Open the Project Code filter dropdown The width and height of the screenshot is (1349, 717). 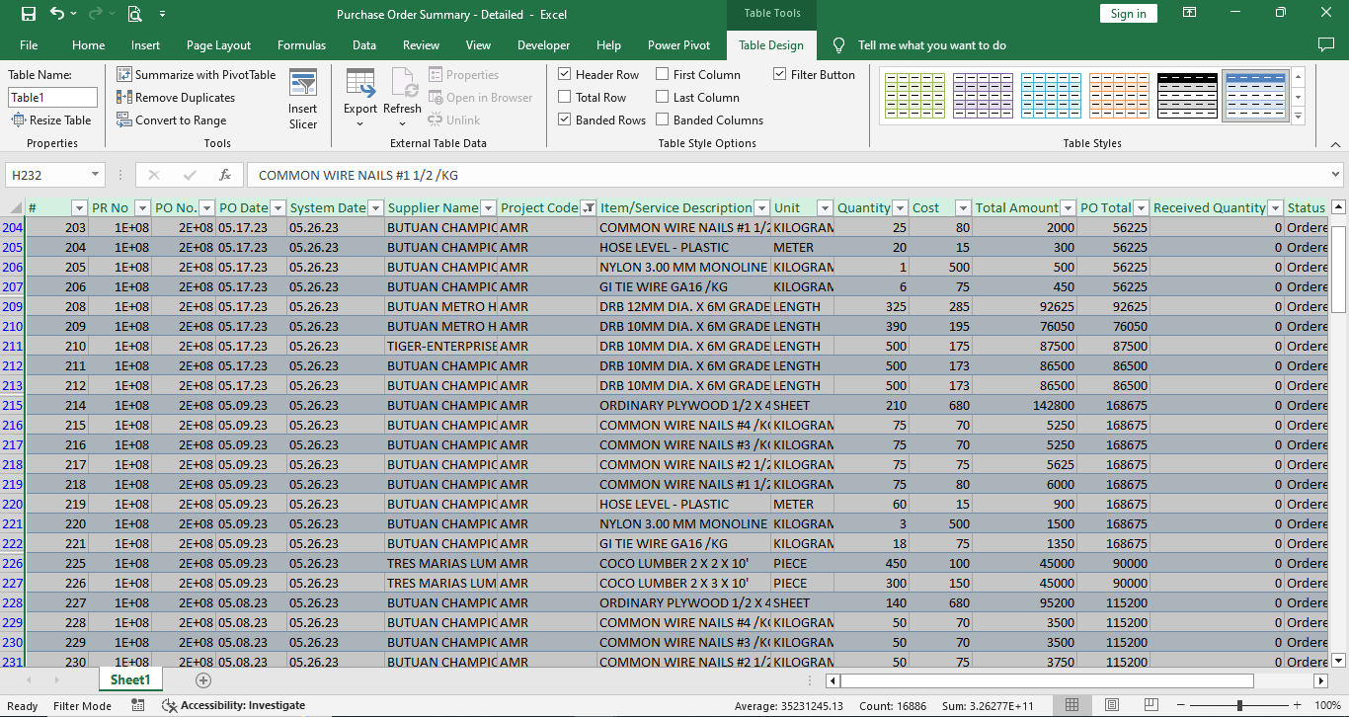coord(589,208)
